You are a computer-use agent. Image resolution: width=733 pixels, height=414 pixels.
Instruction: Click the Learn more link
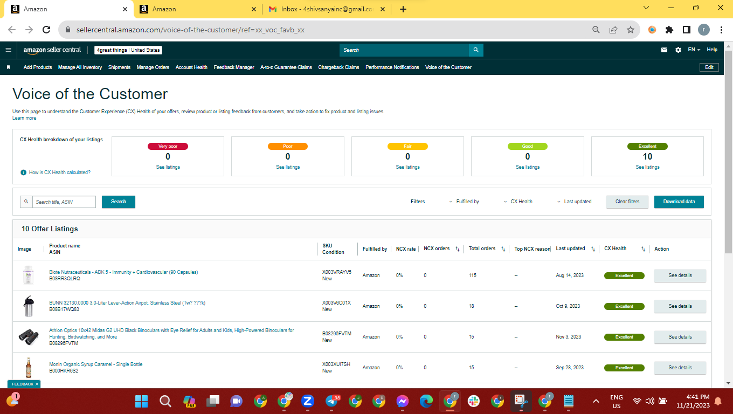(24, 118)
